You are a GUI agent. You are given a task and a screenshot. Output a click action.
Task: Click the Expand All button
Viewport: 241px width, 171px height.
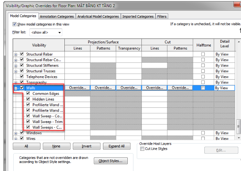point(116,146)
